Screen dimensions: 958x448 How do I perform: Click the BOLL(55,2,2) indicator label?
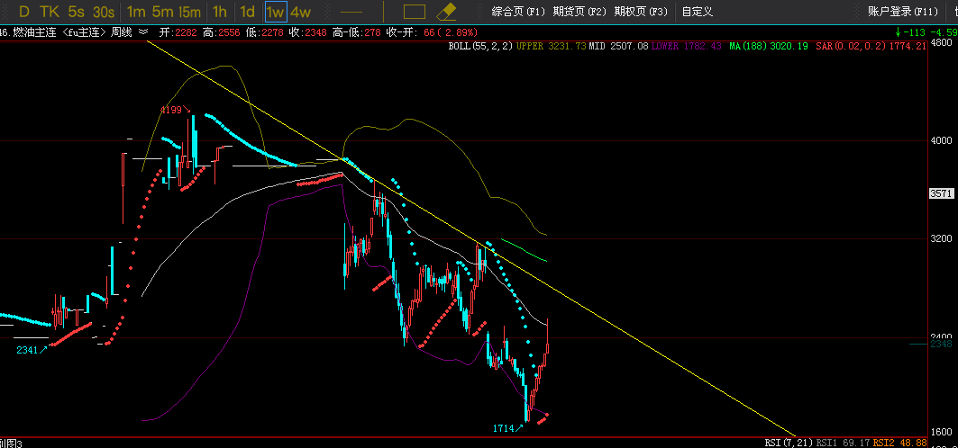pos(480,46)
